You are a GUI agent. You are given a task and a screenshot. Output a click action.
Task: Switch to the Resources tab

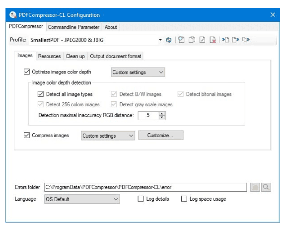coord(50,56)
